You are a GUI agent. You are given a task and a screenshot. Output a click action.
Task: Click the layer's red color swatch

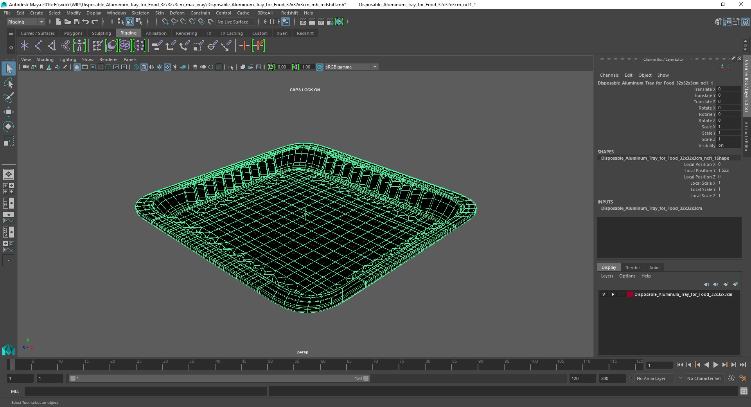click(630, 294)
